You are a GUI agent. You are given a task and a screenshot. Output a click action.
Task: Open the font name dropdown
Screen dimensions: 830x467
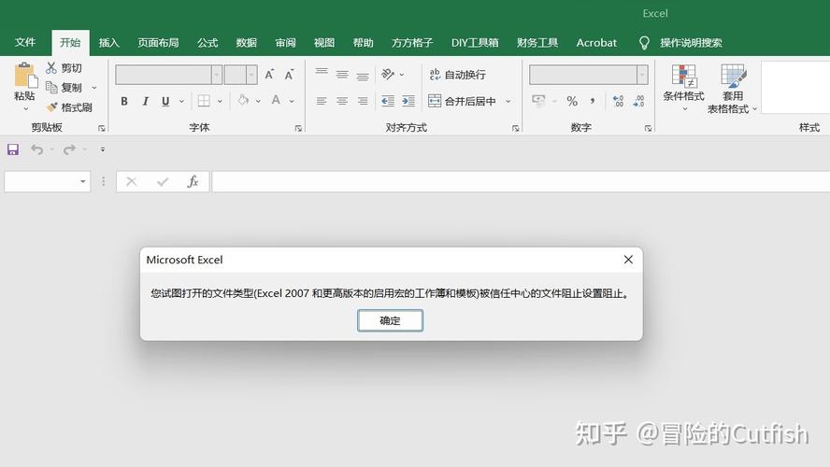tap(217, 75)
